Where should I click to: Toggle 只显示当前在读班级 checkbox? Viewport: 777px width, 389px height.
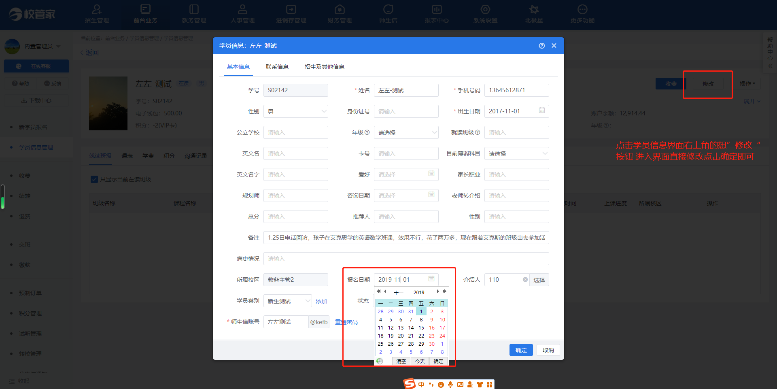pos(94,179)
